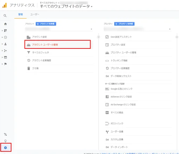Viewport: 179px width, 154px height.
Task: Click すべてのアカウント breadcrumb
Action: click(49, 3)
